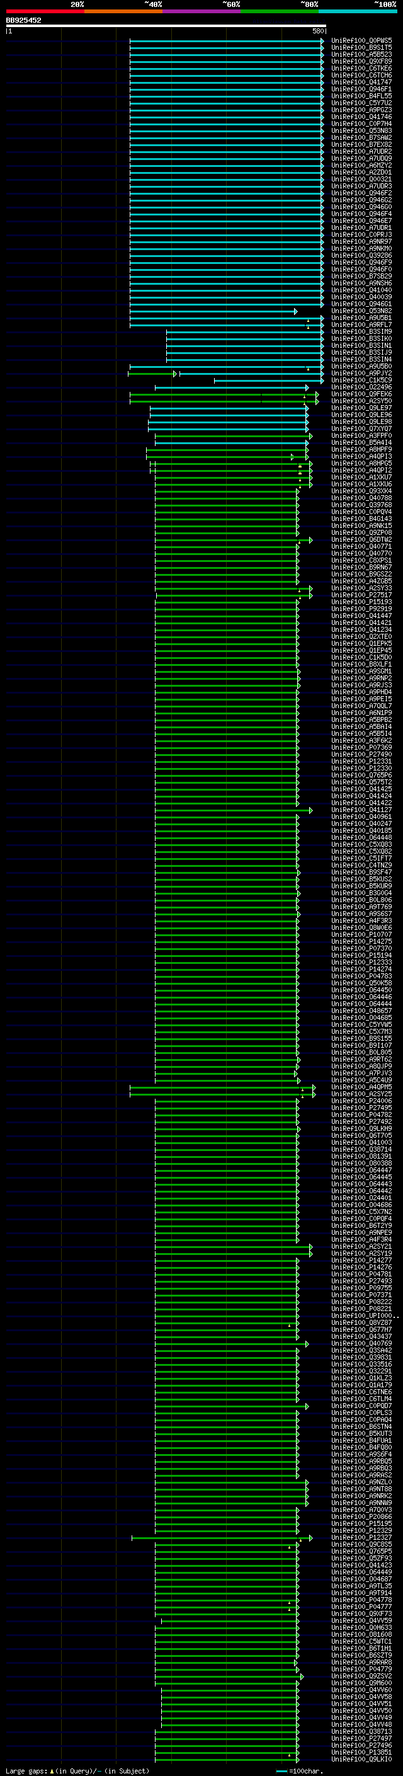Click the red 20% identity legend bar
The image size is (403, 1776).
[x=45, y=12]
